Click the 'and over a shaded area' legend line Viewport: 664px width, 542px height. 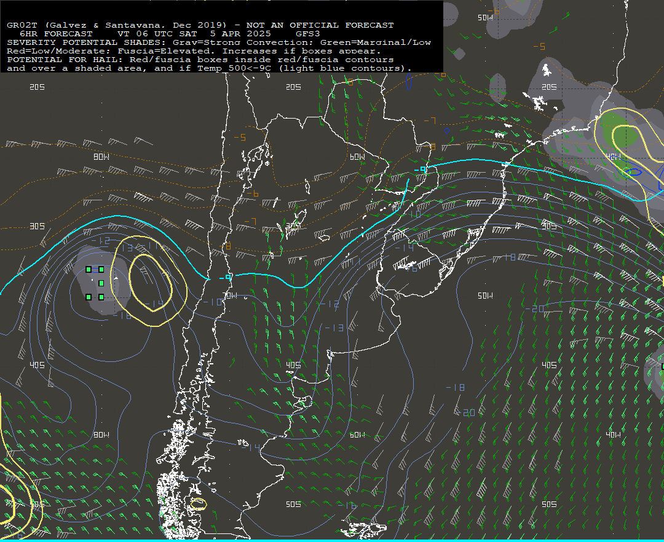coord(209,68)
